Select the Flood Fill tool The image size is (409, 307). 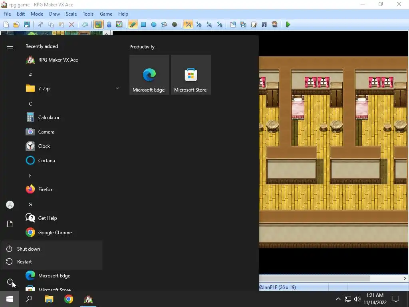tap(164, 24)
